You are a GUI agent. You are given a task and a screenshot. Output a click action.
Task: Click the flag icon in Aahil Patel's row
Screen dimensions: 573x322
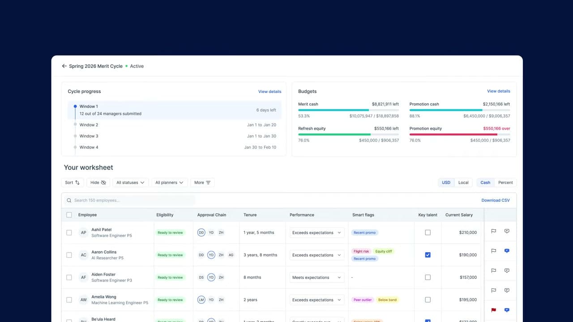pos(494,231)
